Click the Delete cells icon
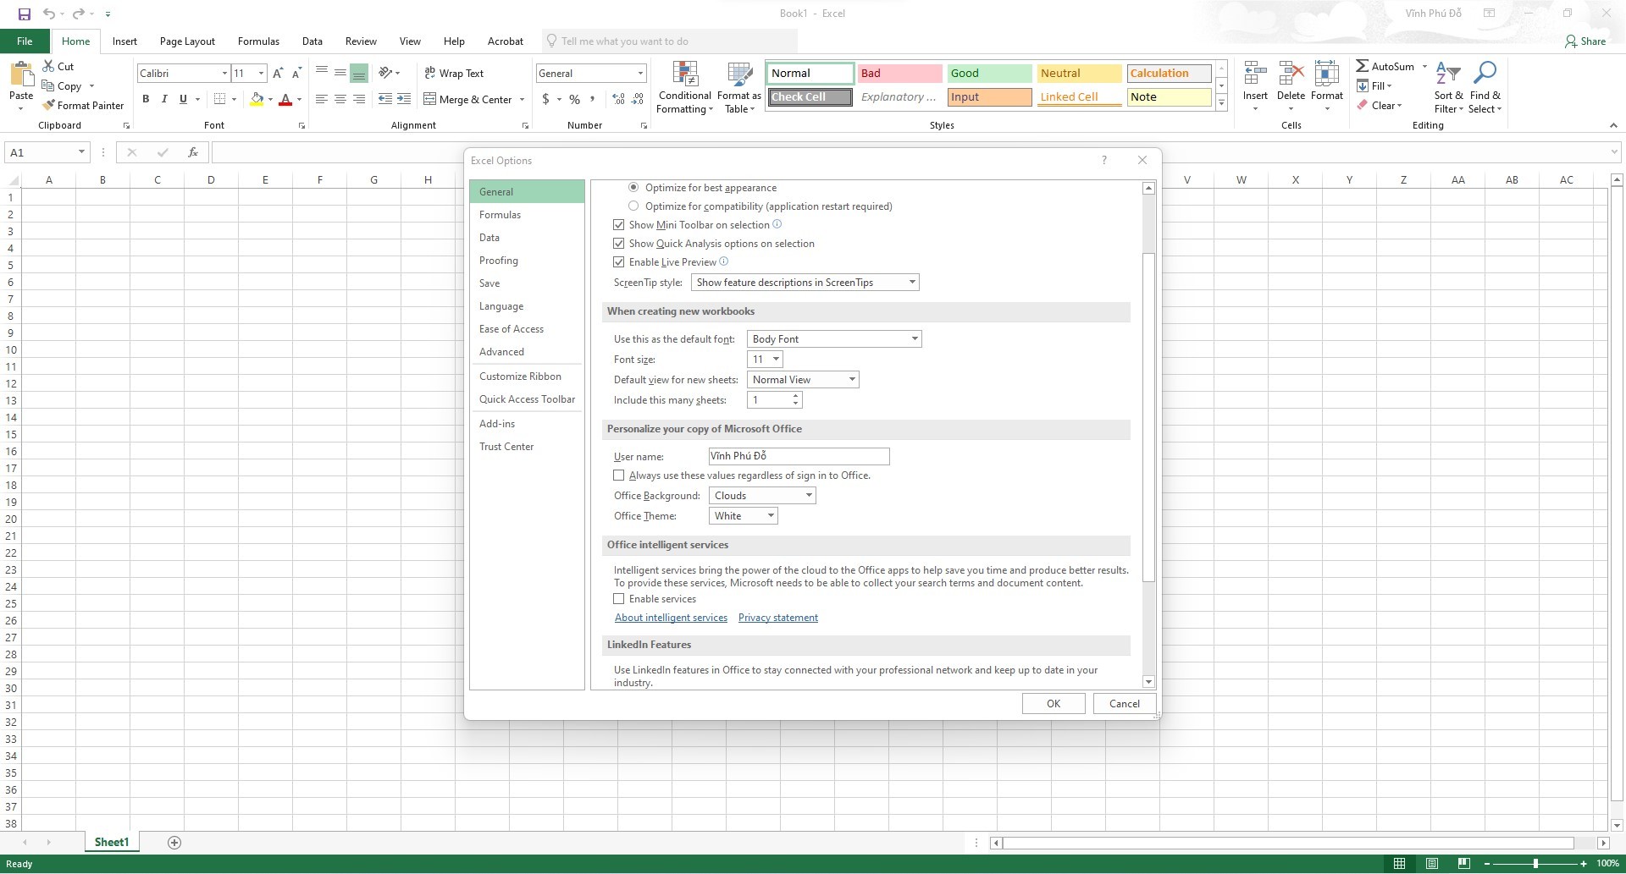 click(x=1291, y=74)
